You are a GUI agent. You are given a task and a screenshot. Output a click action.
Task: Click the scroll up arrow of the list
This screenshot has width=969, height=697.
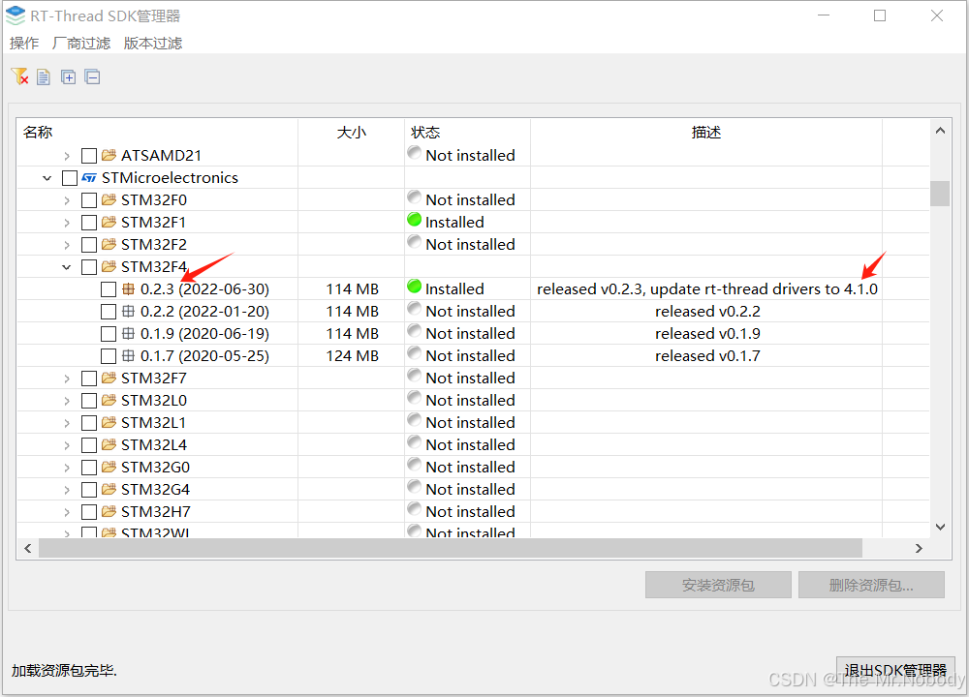click(x=940, y=131)
